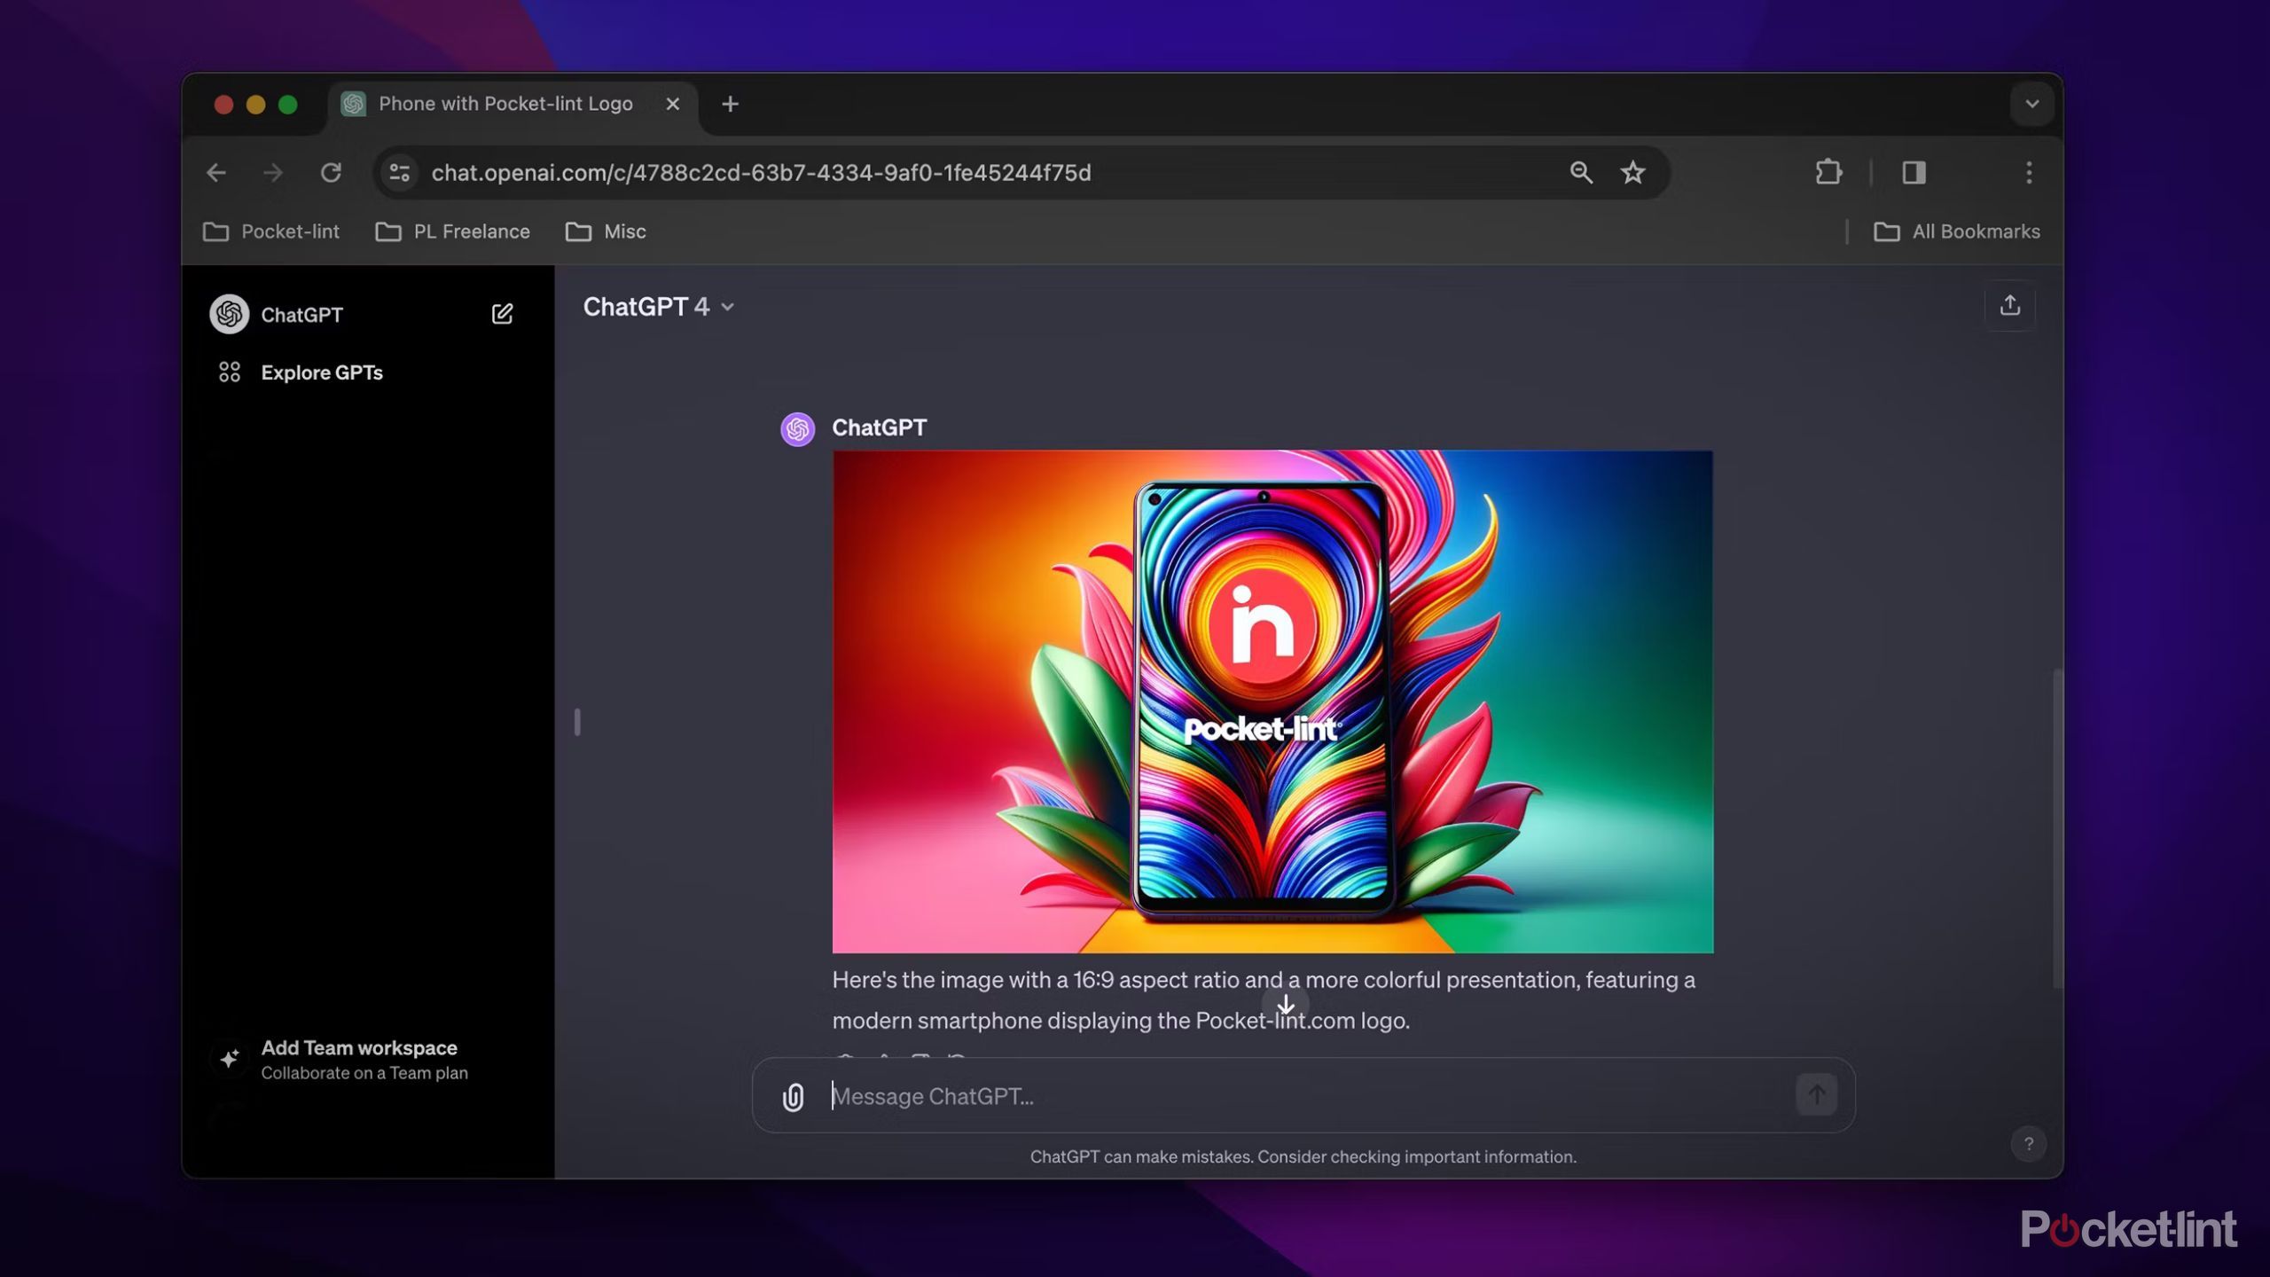The height and width of the screenshot is (1277, 2270).
Task: Collapse the sidebar using the handle
Action: tap(577, 722)
